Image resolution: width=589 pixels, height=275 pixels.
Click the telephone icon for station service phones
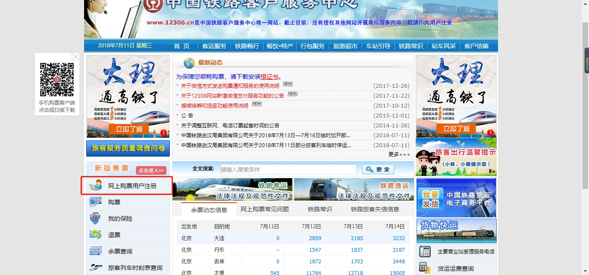coord(425,251)
